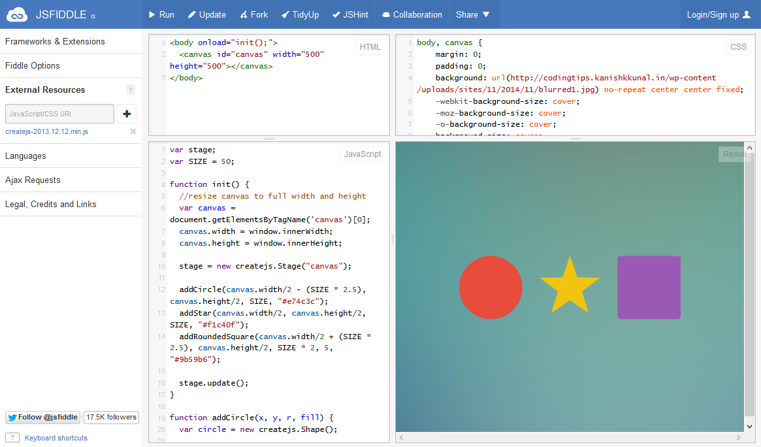Click the Result panel label
This screenshot has width=761, height=447.
click(x=734, y=154)
